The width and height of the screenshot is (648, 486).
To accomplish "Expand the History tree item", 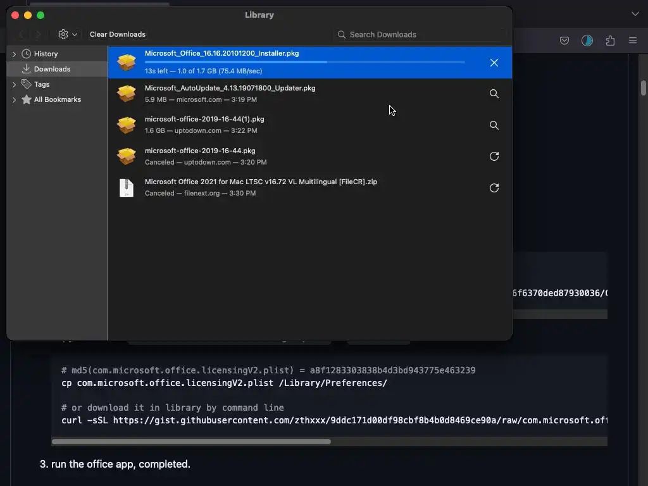I will click(14, 54).
